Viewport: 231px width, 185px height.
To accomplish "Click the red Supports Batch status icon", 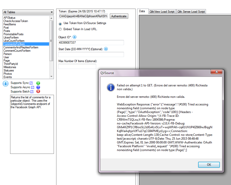I will point(38,91).
